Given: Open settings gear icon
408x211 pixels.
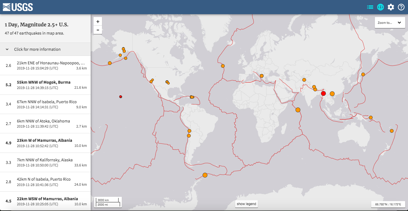Looking at the screenshot, I should [391, 7].
